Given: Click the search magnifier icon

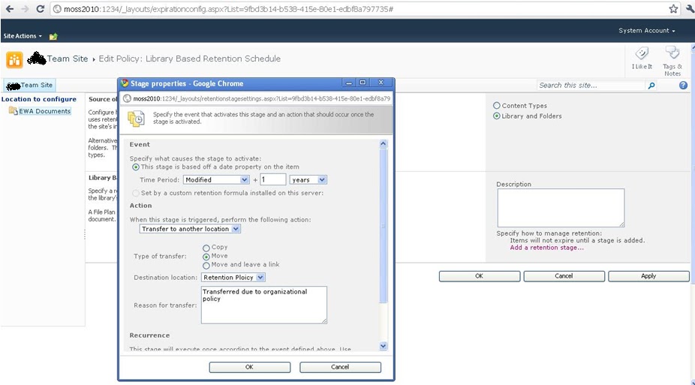Looking at the screenshot, I should tap(651, 86).
